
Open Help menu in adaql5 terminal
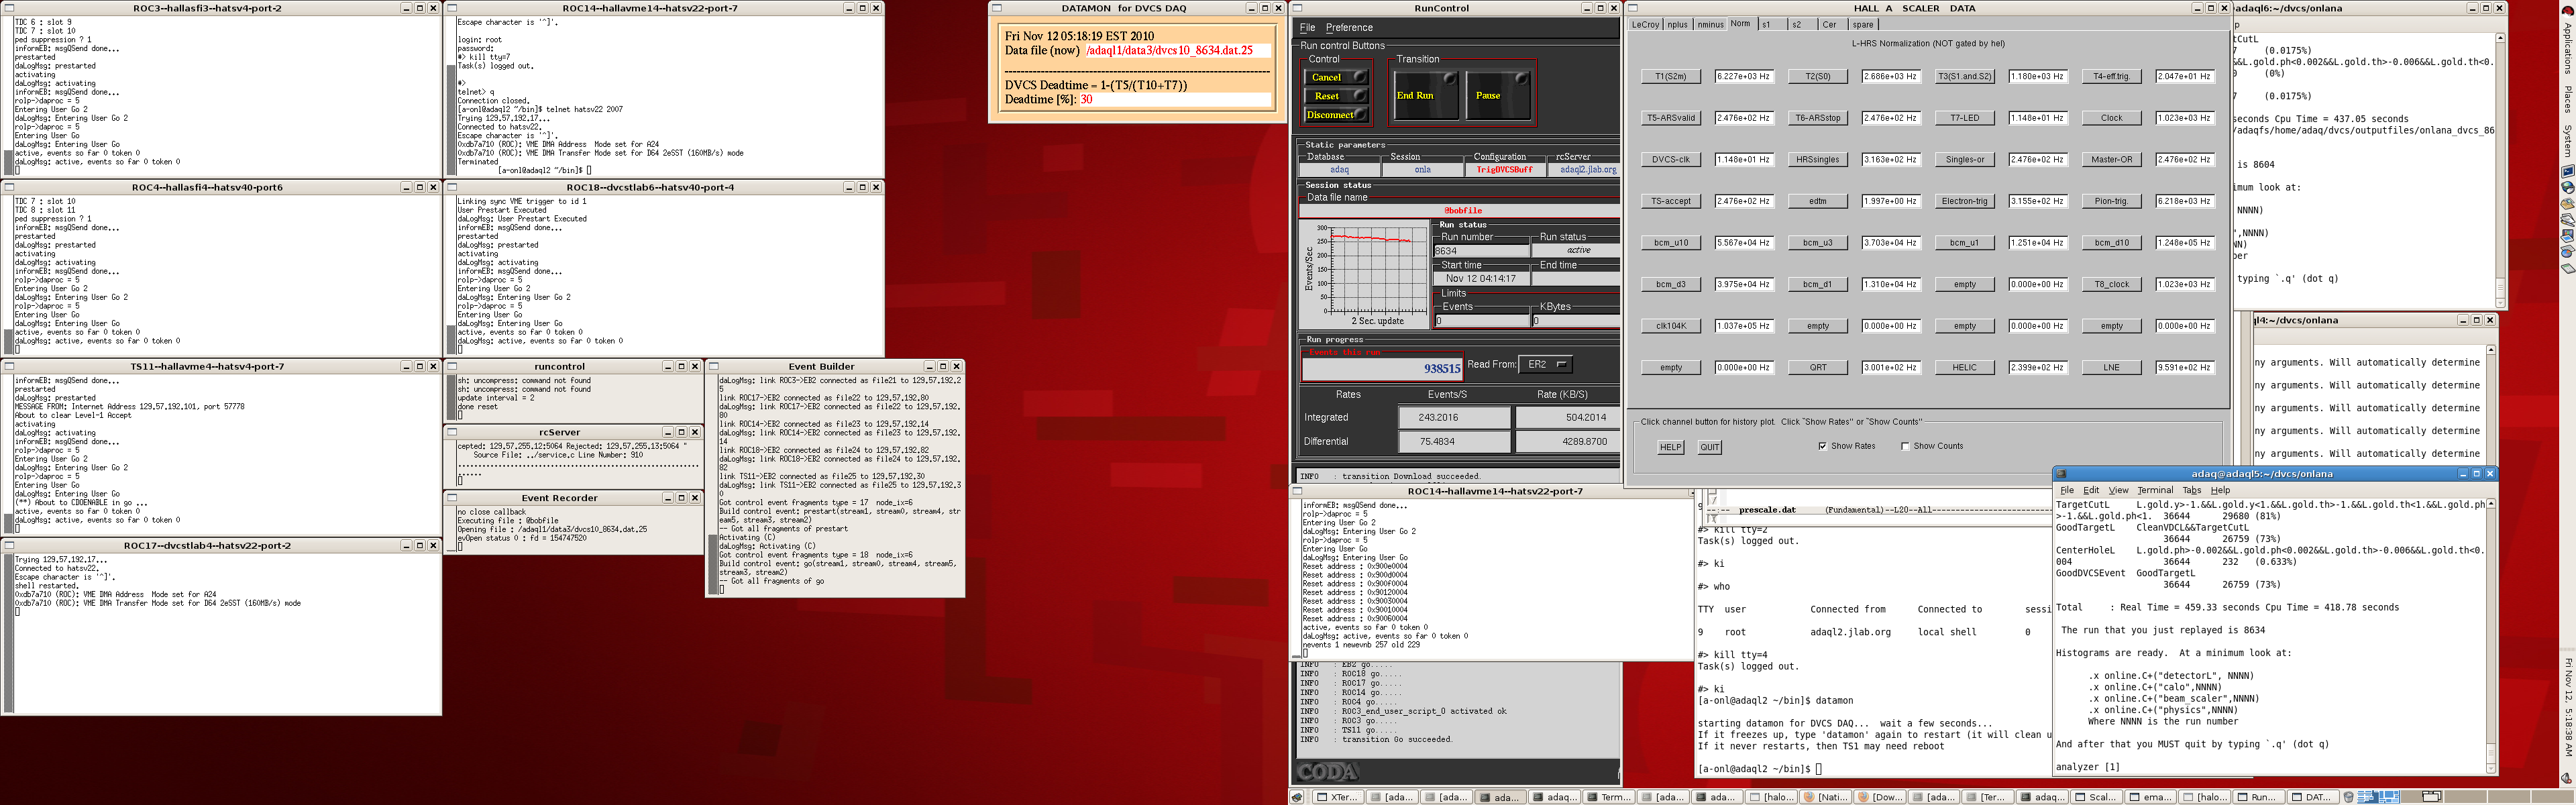click(x=2220, y=490)
